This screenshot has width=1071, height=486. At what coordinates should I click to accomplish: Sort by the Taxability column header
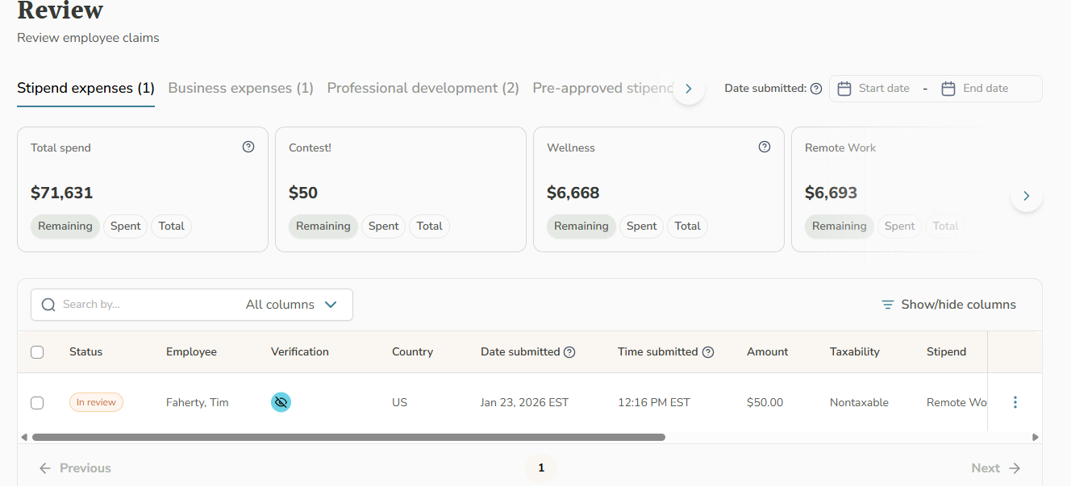coord(855,352)
